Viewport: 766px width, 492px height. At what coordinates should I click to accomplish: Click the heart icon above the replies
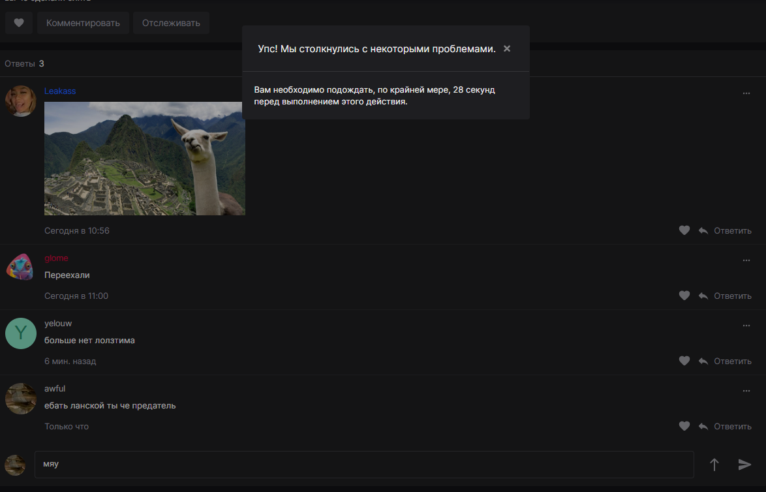pos(19,23)
